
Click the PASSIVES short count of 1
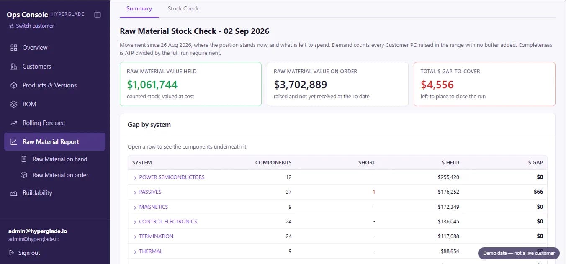coord(374,192)
